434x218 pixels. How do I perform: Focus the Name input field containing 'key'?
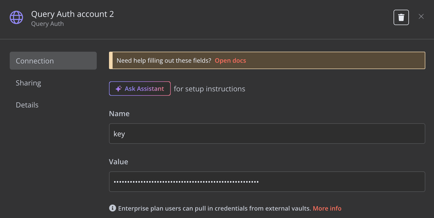coord(267,134)
